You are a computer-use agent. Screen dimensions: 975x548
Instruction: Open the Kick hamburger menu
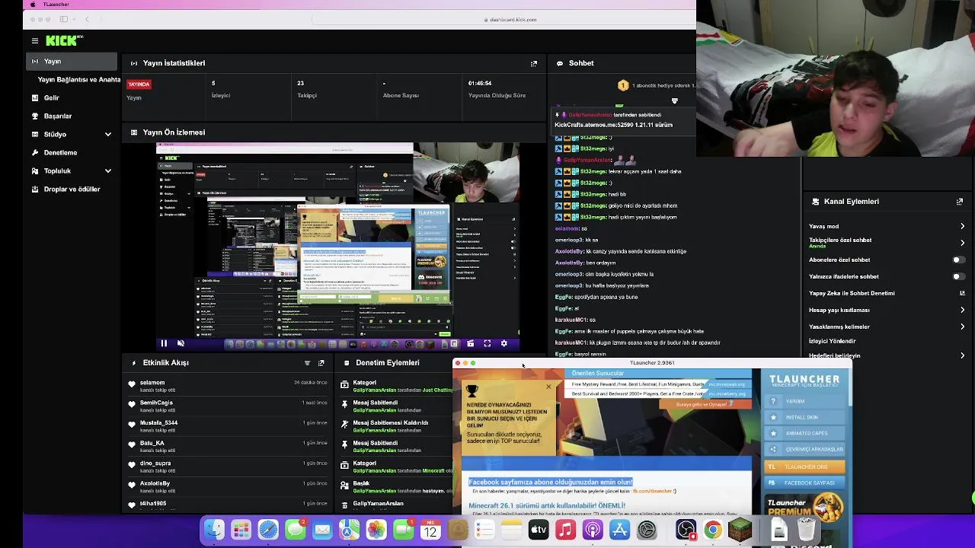click(35, 41)
